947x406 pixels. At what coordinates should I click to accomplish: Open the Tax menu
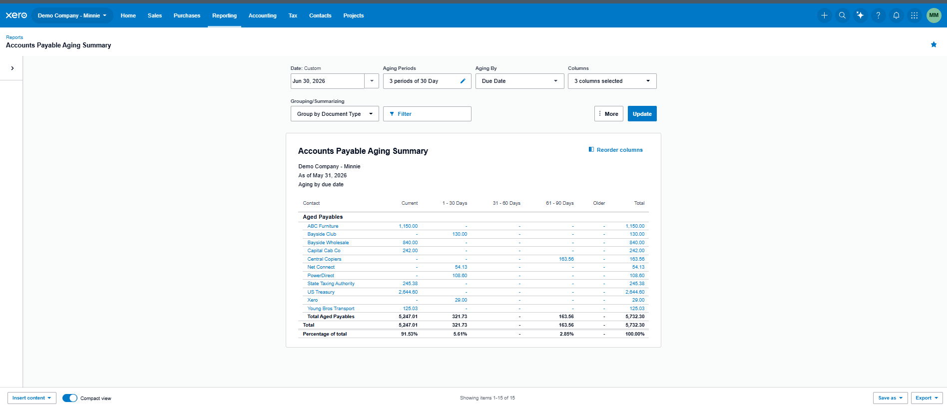(293, 15)
